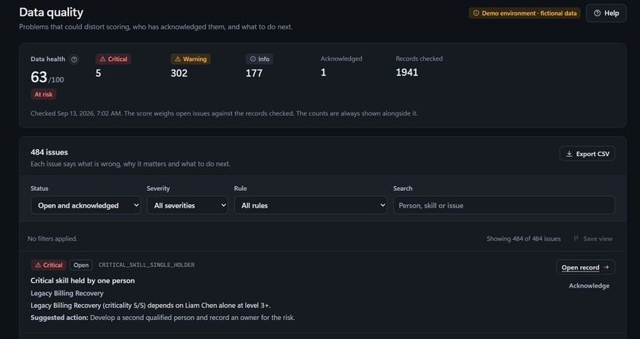Open record for Legacy Billing Recovery issue
The image size is (640, 339).
tap(585, 268)
